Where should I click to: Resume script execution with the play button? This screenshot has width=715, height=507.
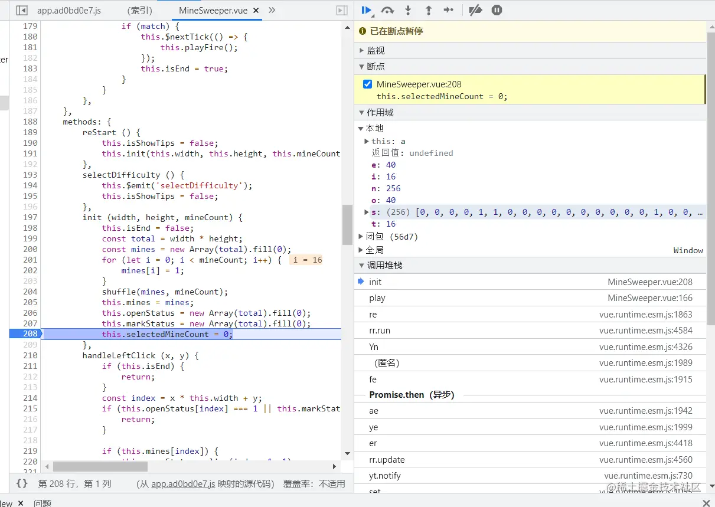367,10
